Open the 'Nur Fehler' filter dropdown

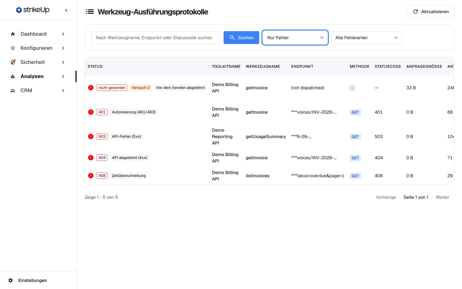point(295,38)
